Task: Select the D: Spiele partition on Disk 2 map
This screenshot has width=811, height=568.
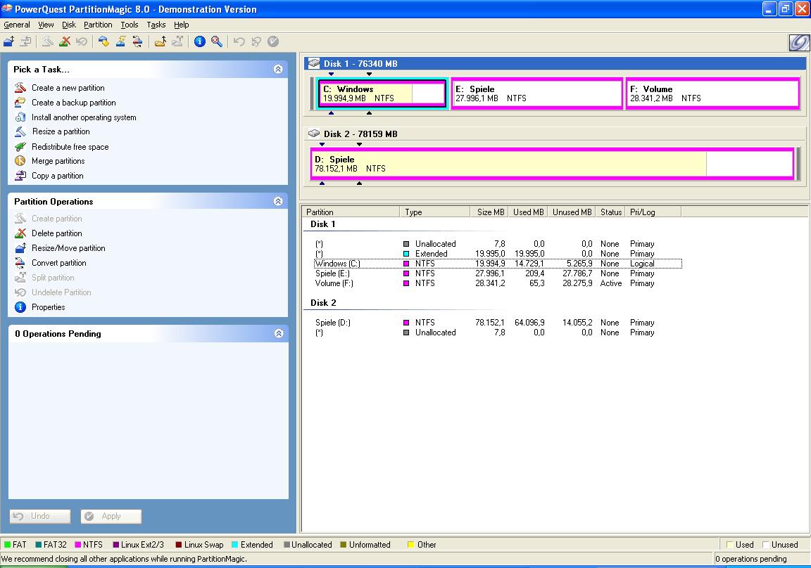Action: (x=553, y=164)
